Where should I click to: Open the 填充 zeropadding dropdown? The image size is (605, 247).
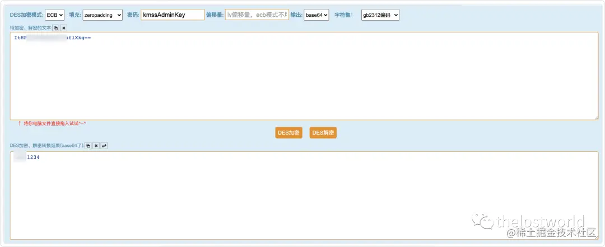103,15
